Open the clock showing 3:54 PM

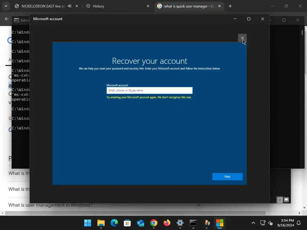(x=285, y=223)
